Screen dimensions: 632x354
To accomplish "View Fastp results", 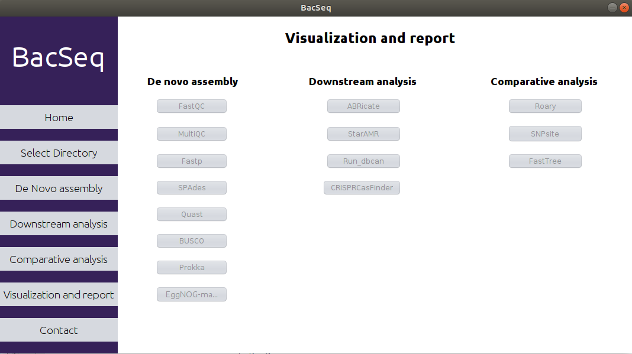I will point(192,161).
